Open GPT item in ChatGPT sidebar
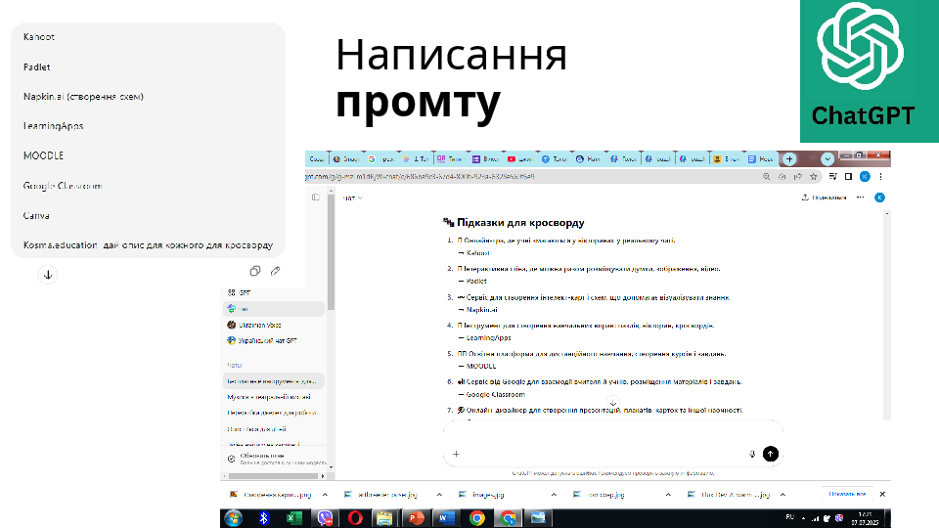939x528 pixels. (240, 292)
